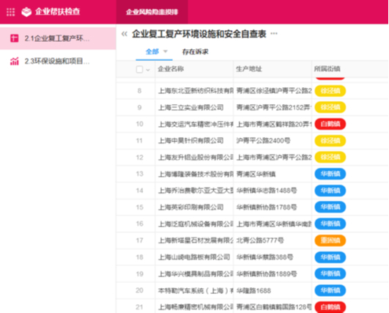Open sidebar item 2.3环保设施和项目
The height and width of the screenshot is (313, 389).
[58, 61]
